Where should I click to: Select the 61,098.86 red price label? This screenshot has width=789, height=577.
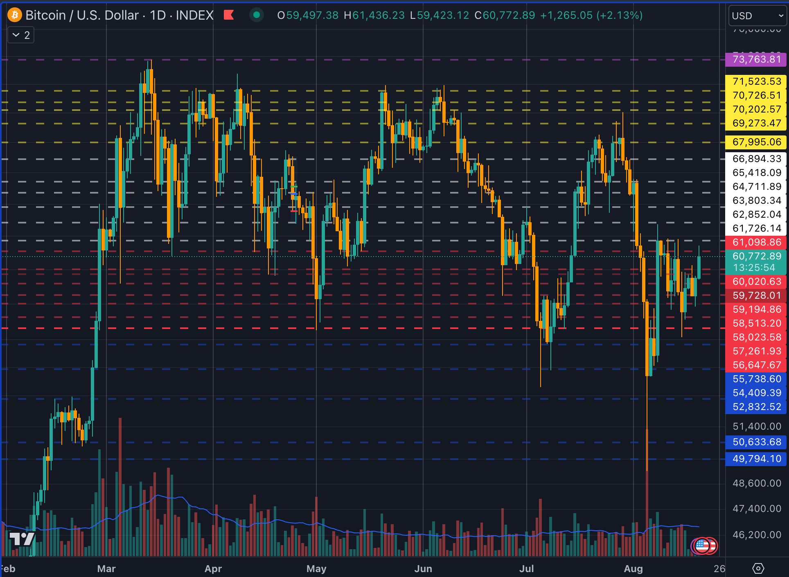pos(756,242)
